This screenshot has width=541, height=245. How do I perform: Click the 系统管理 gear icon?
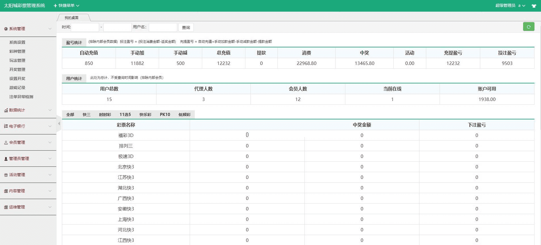[x=6, y=29]
